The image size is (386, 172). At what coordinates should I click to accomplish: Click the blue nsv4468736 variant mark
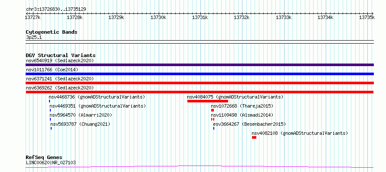pyautogui.click(x=49, y=101)
